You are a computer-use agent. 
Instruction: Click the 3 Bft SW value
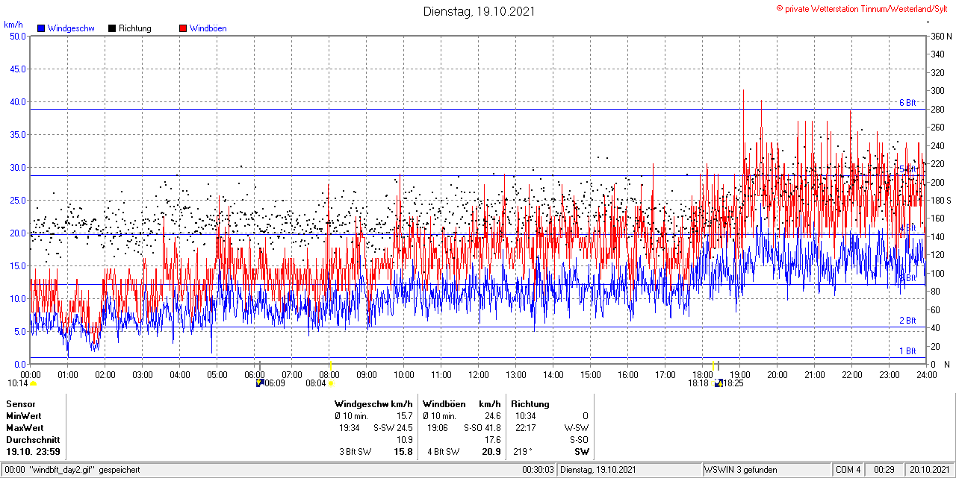click(x=356, y=452)
